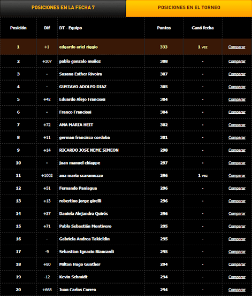Select Pablo Sebastián Montivero name
The image size is (252, 296).
85,226
